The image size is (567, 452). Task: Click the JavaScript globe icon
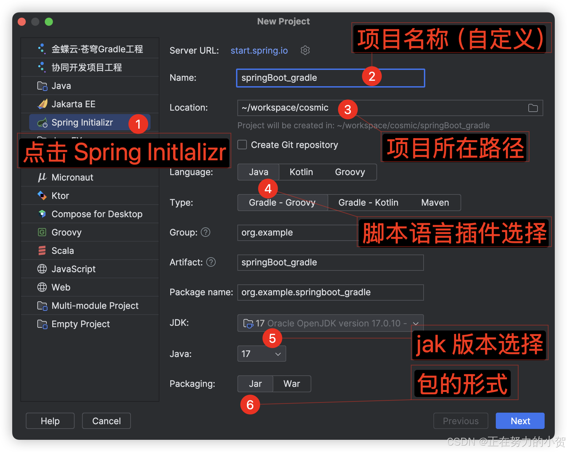tap(42, 269)
